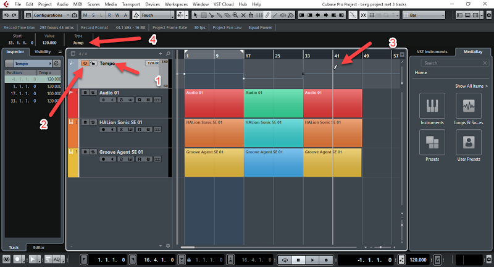
Task: Select the Erase tool
Action: (227, 15)
